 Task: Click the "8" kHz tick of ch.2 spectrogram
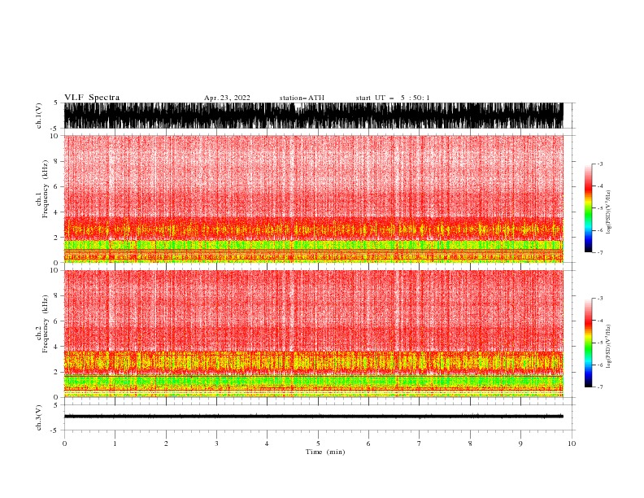point(57,296)
